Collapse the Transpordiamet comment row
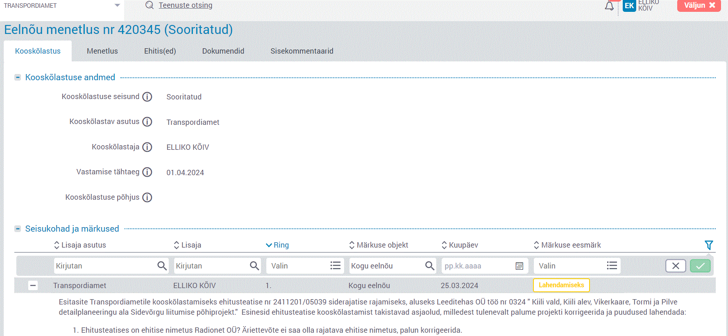This screenshot has width=728, height=336. click(x=33, y=286)
